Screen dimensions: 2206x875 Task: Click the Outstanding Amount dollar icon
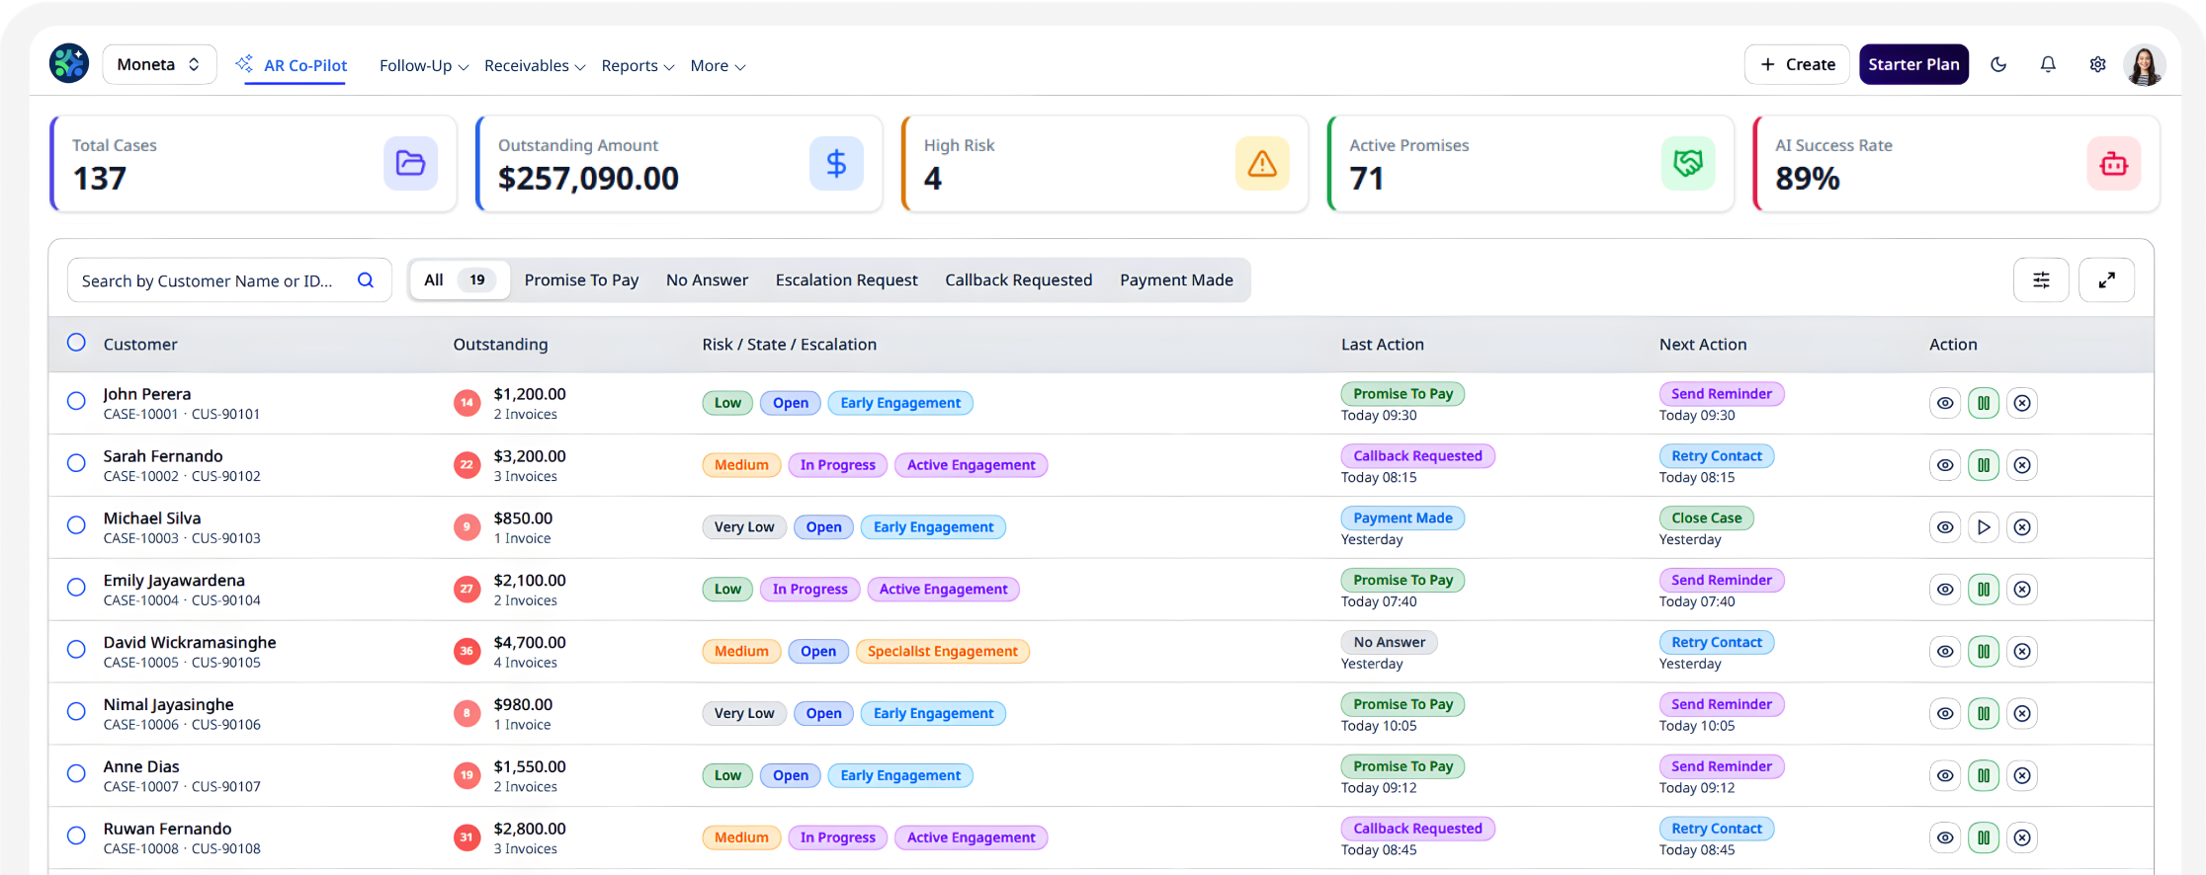point(836,163)
